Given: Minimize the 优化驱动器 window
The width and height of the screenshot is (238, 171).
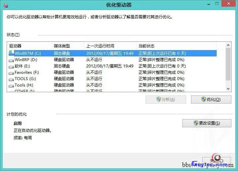Looking at the screenshot, I should coord(209,4).
